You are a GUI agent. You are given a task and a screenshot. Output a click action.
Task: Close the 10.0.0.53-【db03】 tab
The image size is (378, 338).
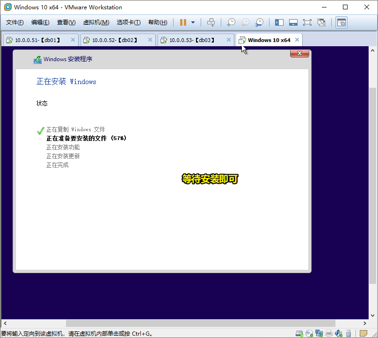click(229, 40)
